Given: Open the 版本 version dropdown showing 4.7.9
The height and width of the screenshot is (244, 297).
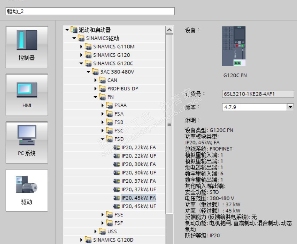Looking at the screenshot, I should (x=291, y=107).
